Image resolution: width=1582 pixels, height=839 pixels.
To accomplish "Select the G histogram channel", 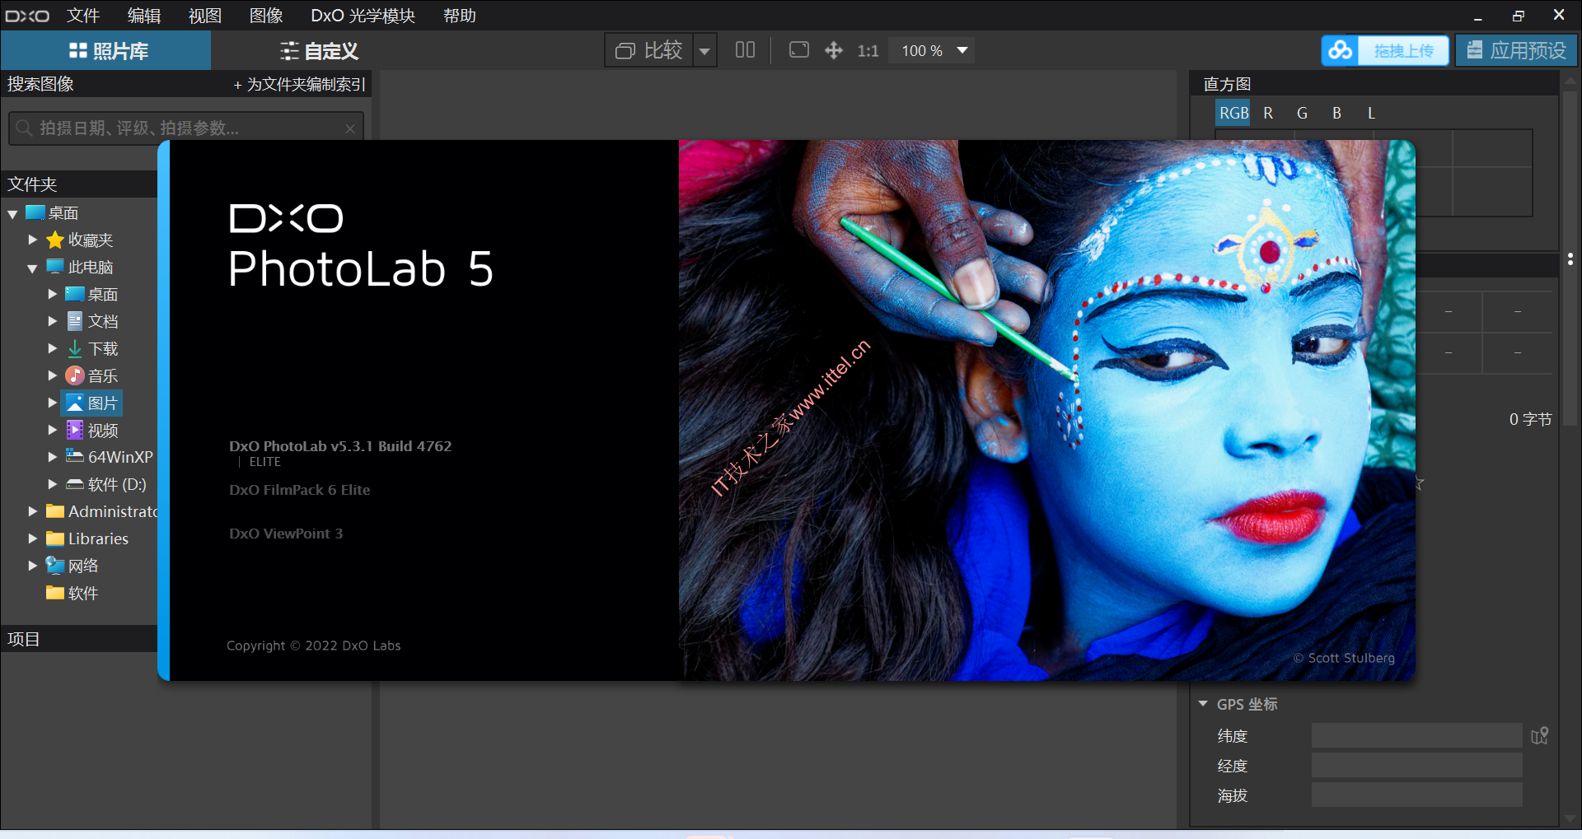I will 1302,113.
